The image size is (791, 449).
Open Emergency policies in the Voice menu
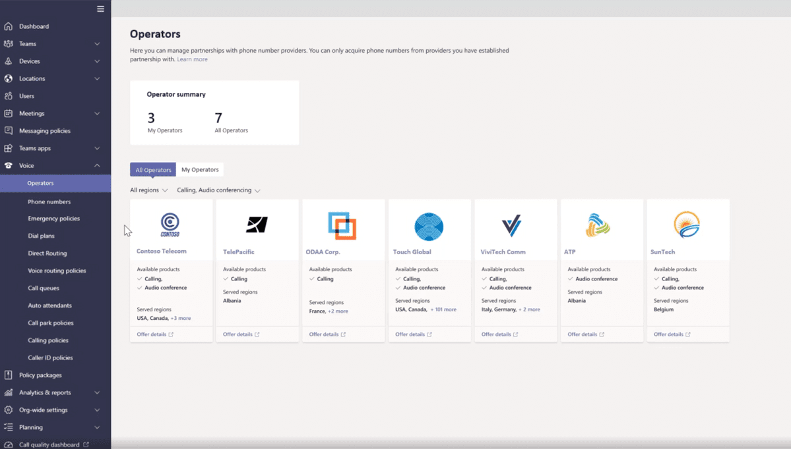(54, 219)
